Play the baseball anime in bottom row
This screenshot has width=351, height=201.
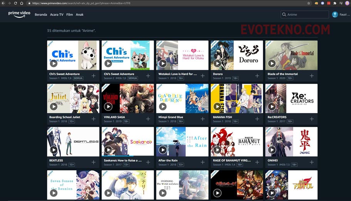click(108, 193)
